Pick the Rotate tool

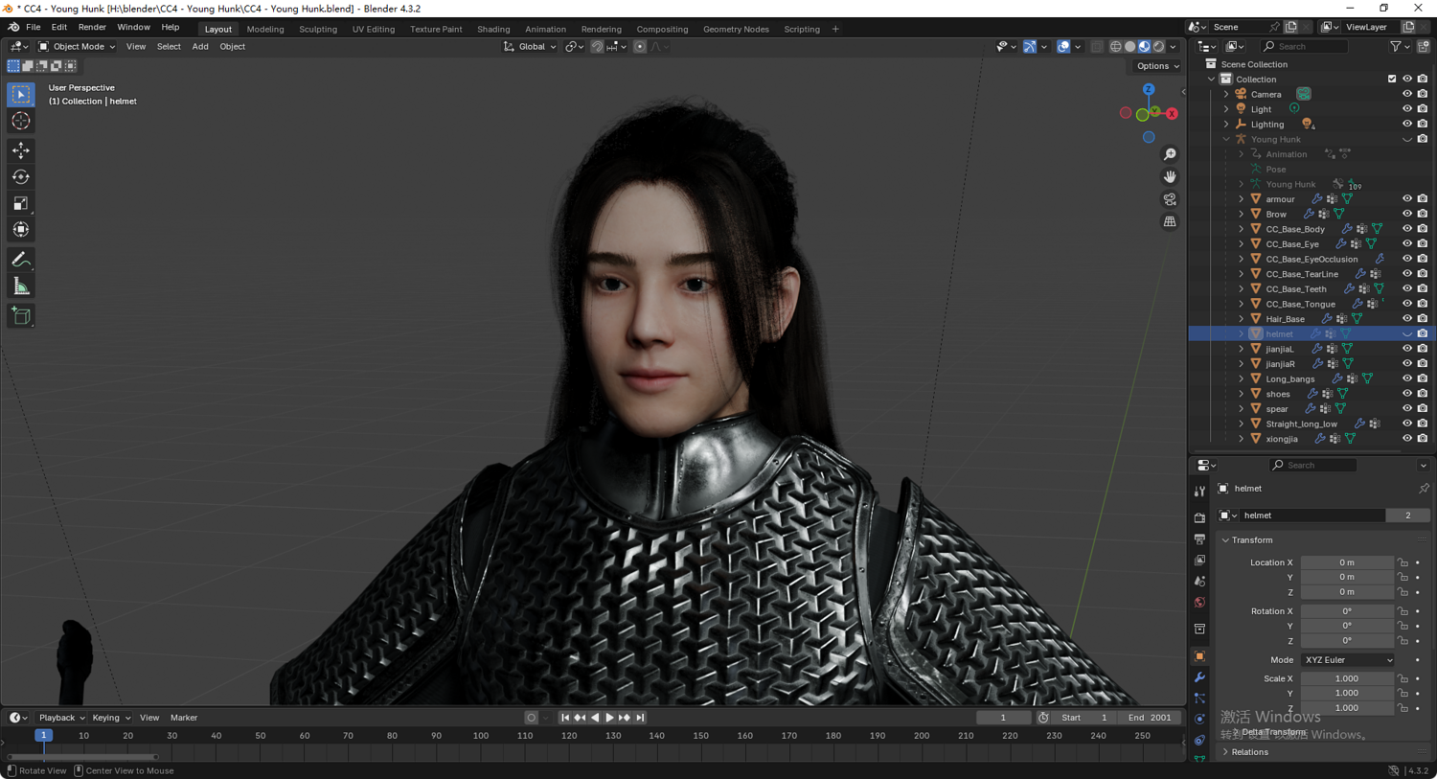click(x=21, y=177)
